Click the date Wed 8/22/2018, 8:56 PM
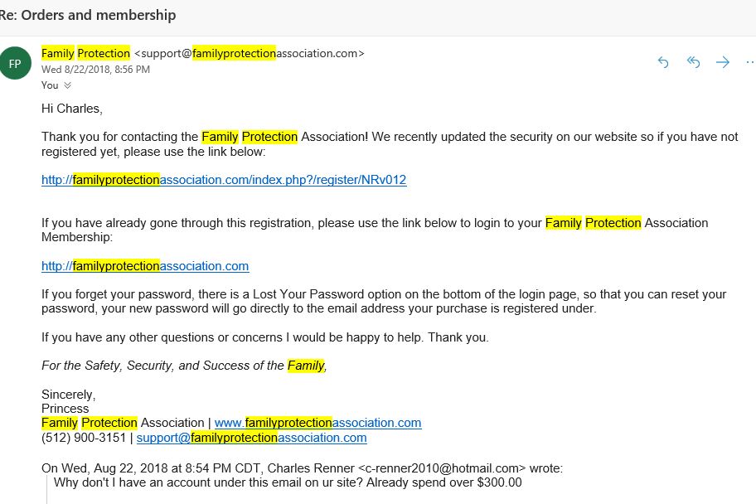Screen dimensions: 756x504 (95, 70)
